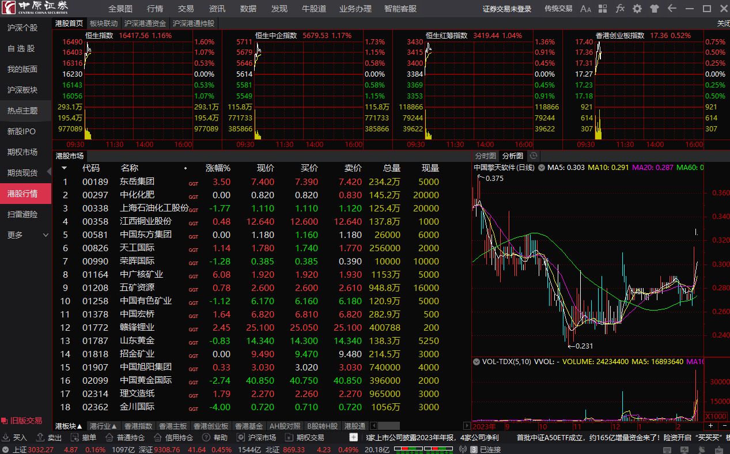Click the plus icon on bottom toolbar
This screenshot has width=730, height=454.
353,438
